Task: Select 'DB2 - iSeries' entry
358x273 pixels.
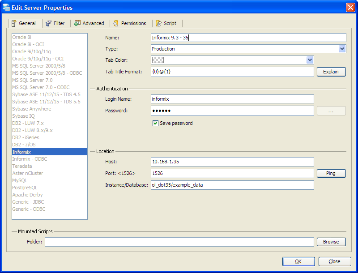Action: [50, 137]
